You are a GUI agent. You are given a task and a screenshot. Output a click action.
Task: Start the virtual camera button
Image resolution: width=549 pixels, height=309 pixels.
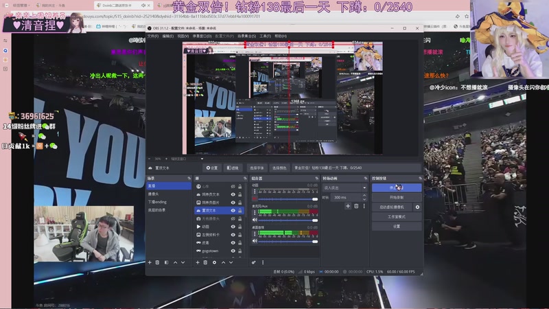click(x=392, y=207)
